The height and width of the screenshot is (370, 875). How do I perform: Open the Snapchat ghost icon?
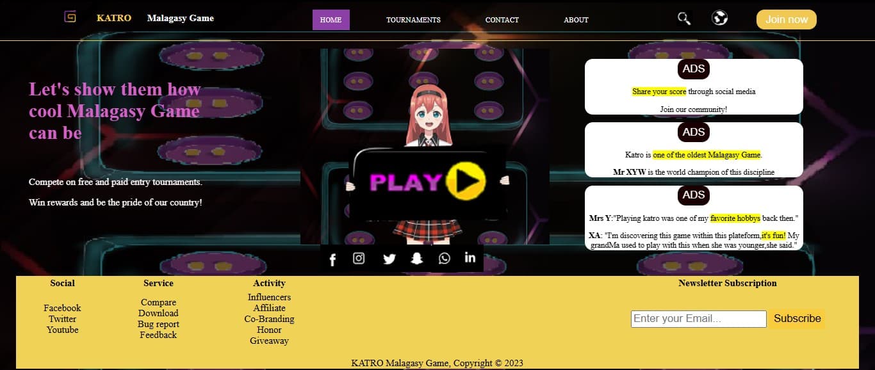[417, 259]
